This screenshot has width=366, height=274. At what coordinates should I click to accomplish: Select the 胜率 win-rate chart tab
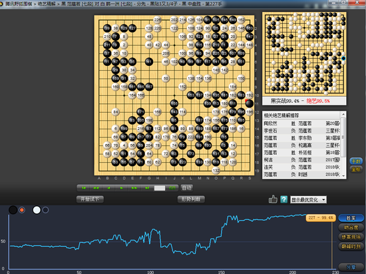click(x=351, y=218)
